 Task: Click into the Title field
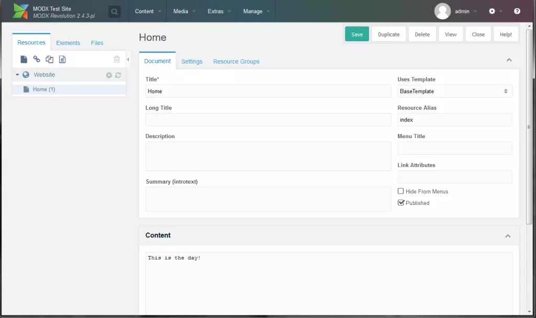[269, 91]
